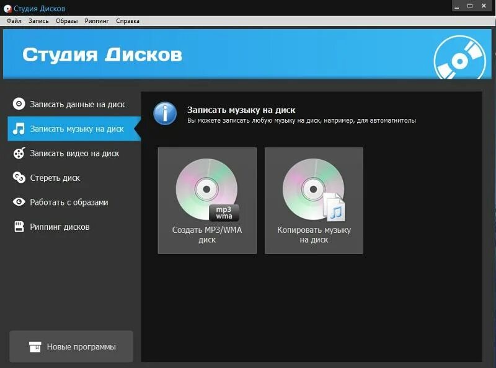Open the Файл menu
This screenshot has height=368, width=496.
(14, 21)
